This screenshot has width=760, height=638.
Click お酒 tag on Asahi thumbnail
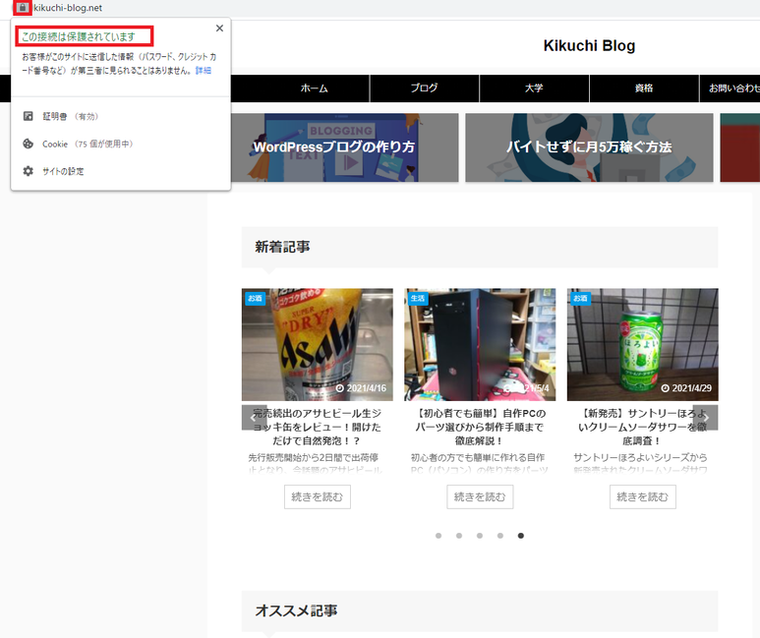pyautogui.click(x=255, y=298)
